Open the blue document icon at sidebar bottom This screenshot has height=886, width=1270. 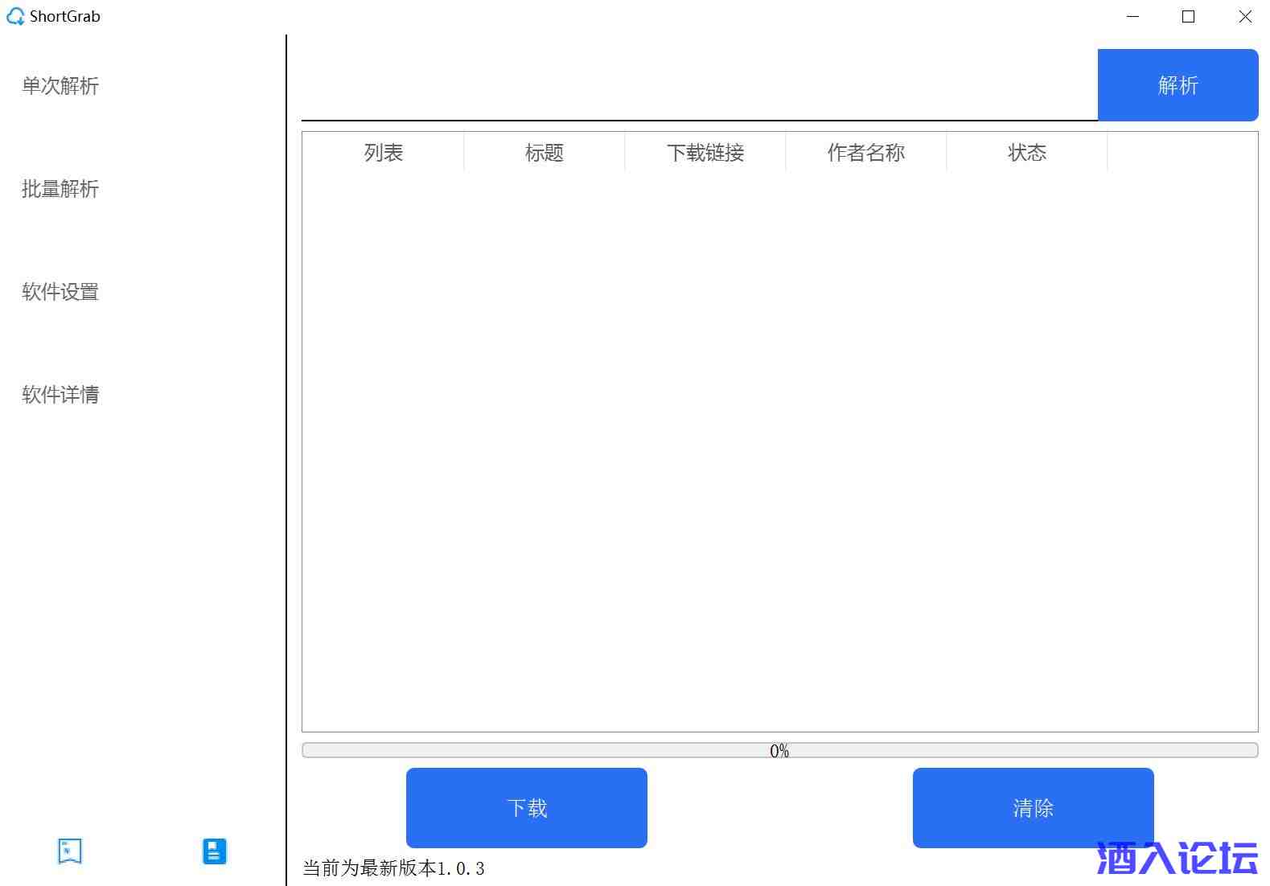[215, 851]
